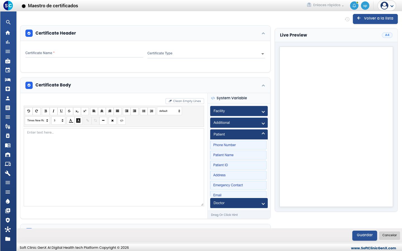402x251 pixels.
Task: Toggle italic formatting in the editor
Action: click(x=54, y=111)
